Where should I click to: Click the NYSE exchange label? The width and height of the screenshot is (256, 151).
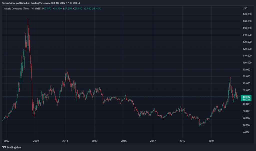pos(38,8)
